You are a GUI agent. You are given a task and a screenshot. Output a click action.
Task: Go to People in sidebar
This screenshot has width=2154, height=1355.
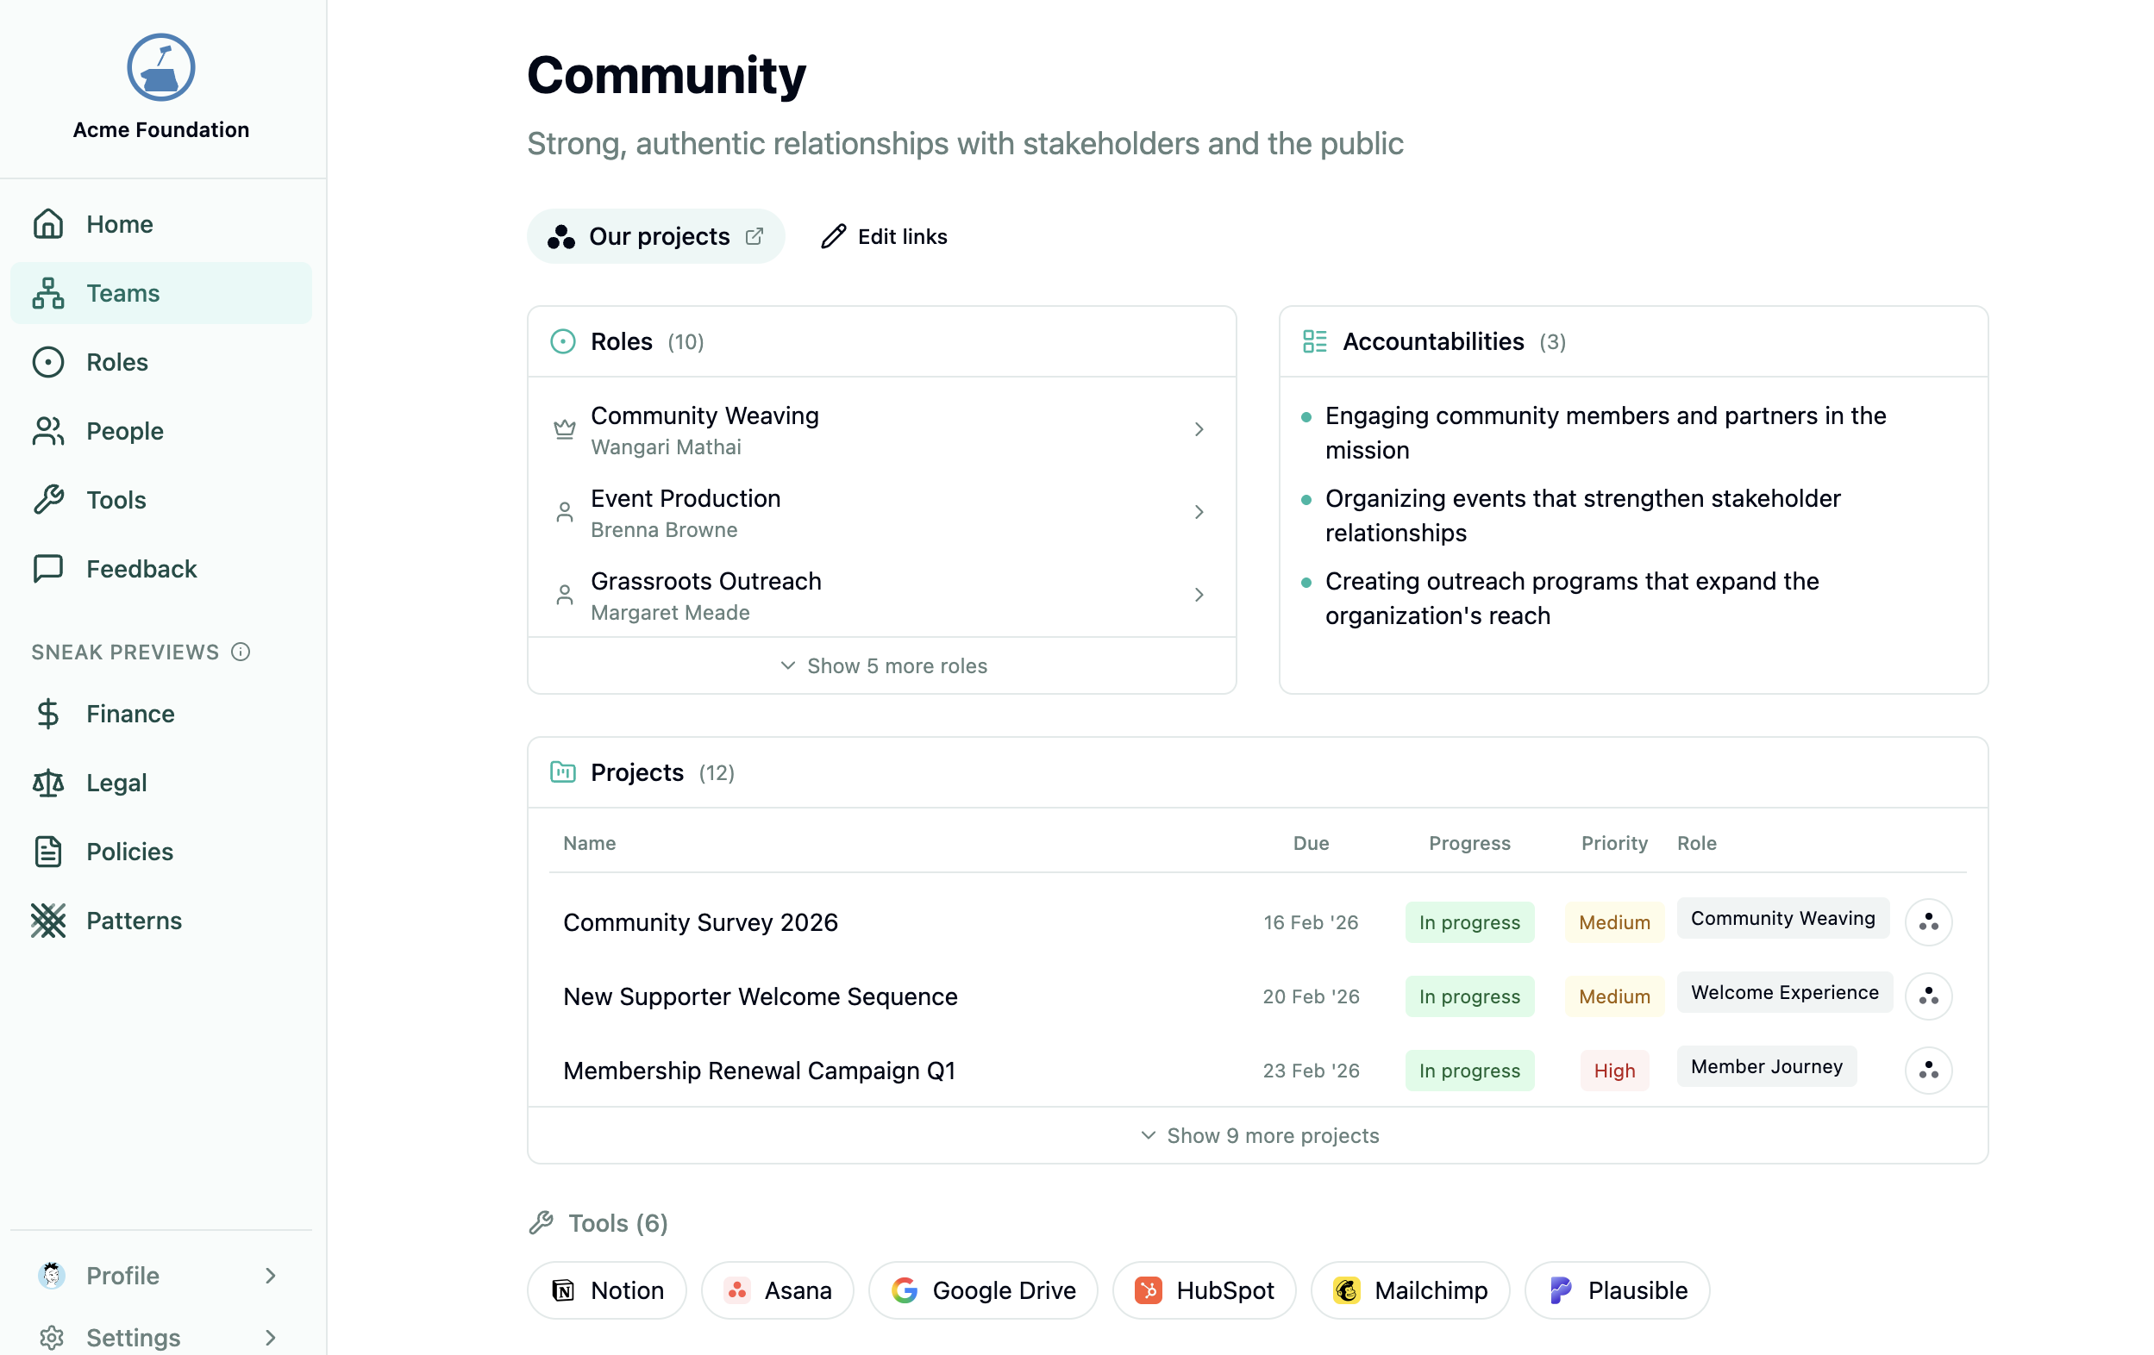pos(124,431)
